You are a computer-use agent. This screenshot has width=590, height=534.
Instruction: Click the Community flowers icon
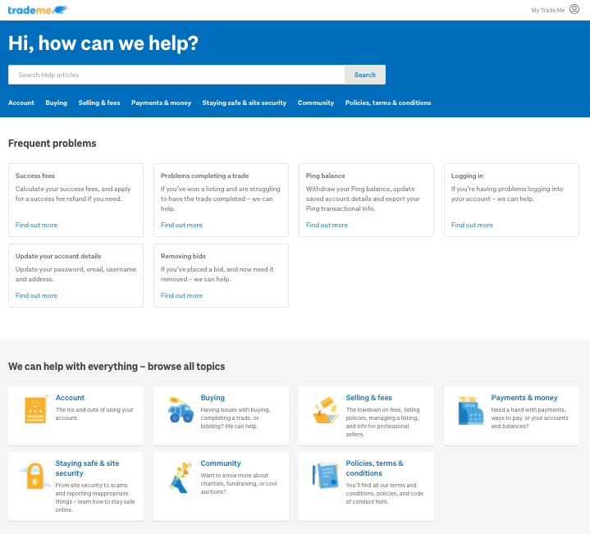tap(181, 477)
